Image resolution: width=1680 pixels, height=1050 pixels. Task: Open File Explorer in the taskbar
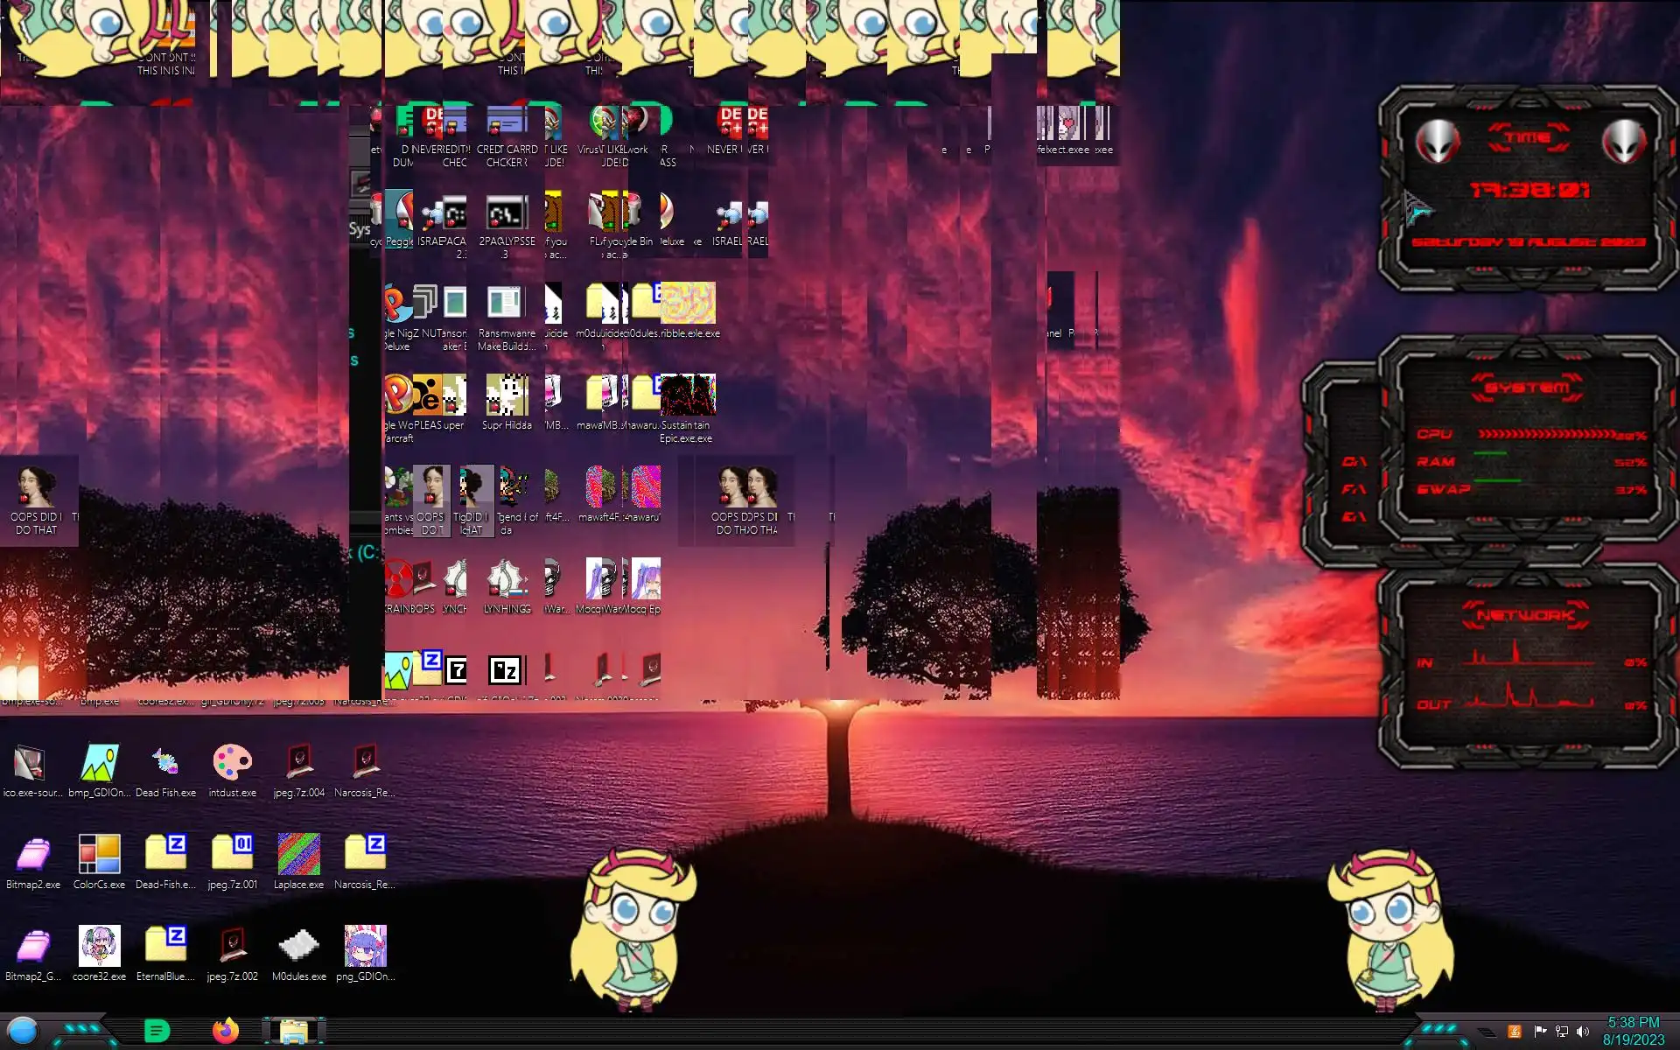pos(294,1031)
